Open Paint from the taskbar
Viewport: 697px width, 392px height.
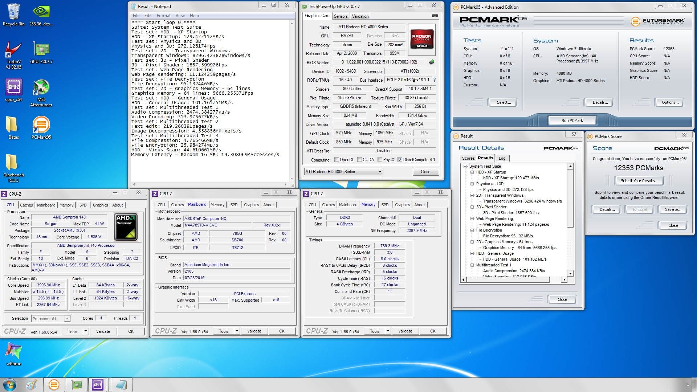31,385
